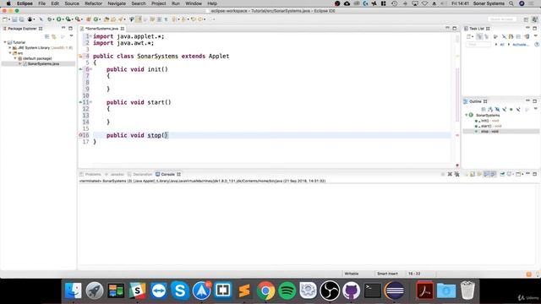This screenshot has height=304, width=541.
Task: Collapse the src folder node
Action: (x=10, y=53)
